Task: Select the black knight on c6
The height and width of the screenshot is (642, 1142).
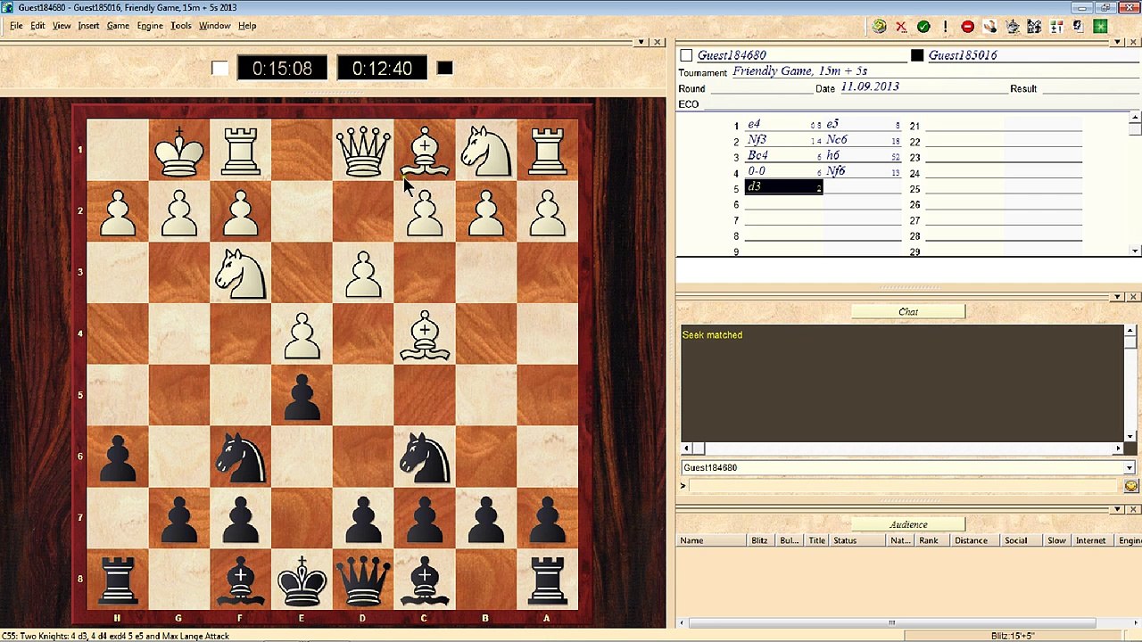Action: [x=425, y=457]
